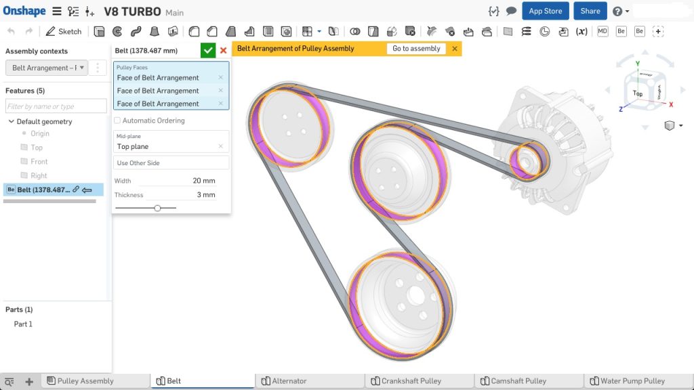Confirm the Belt feature with green checkmark
The image size is (694, 390).
[208, 50]
